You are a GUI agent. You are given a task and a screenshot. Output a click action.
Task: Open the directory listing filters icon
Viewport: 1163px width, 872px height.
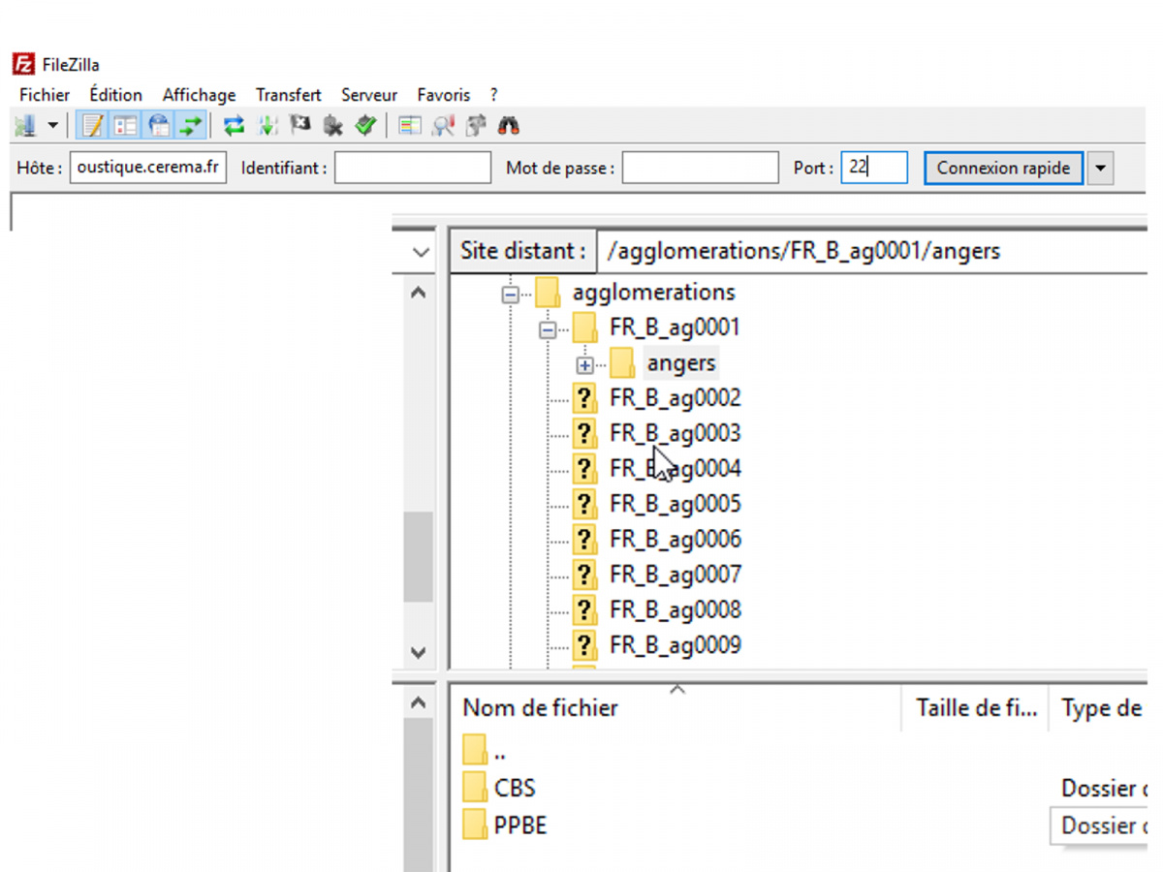click(x=410, y=125)
